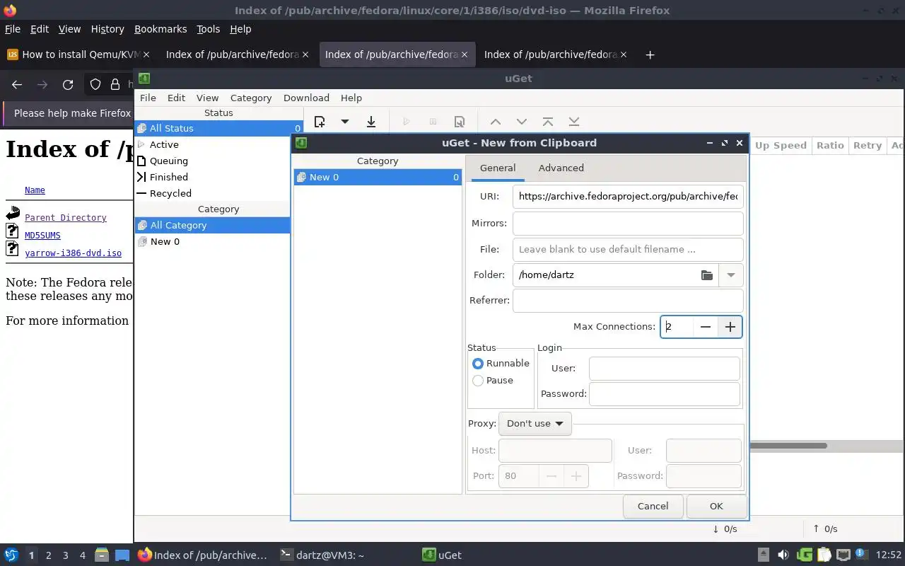Click Firefox back arrow button

pyautogui.click(x=17, y=85)
